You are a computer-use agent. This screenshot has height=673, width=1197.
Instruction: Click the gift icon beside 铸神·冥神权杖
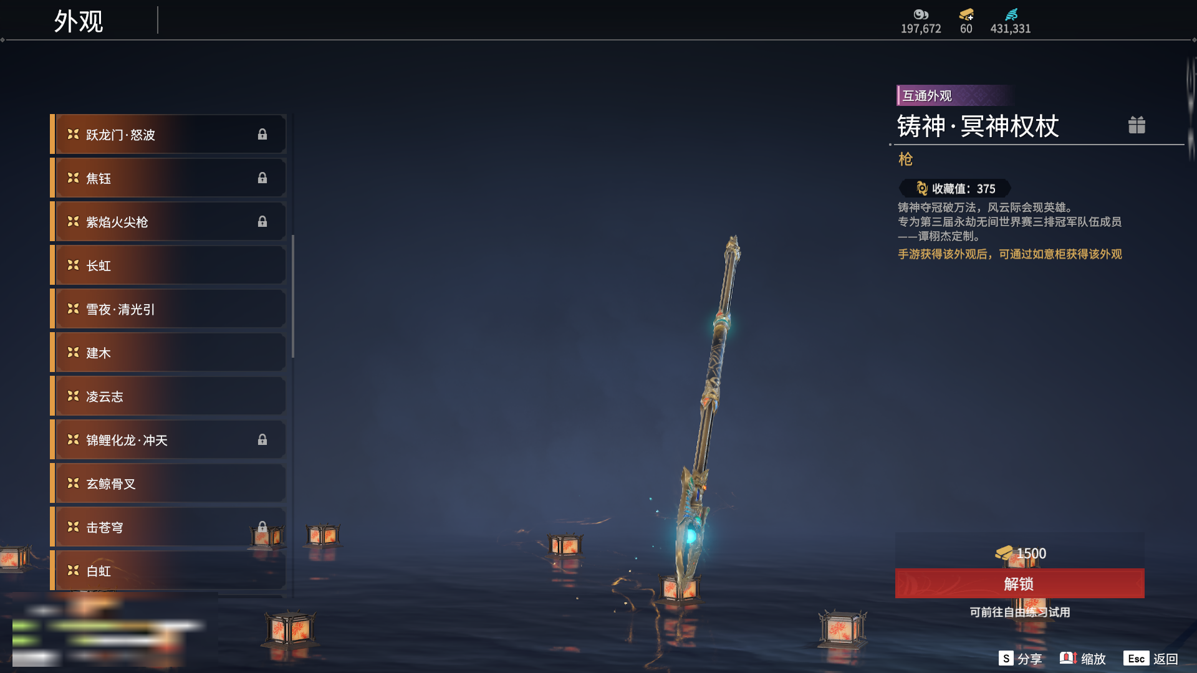click(x=1137, y=125)
